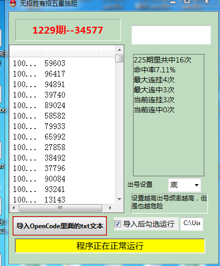Click the Mario app icon in title bar

[x=13, y=4]
